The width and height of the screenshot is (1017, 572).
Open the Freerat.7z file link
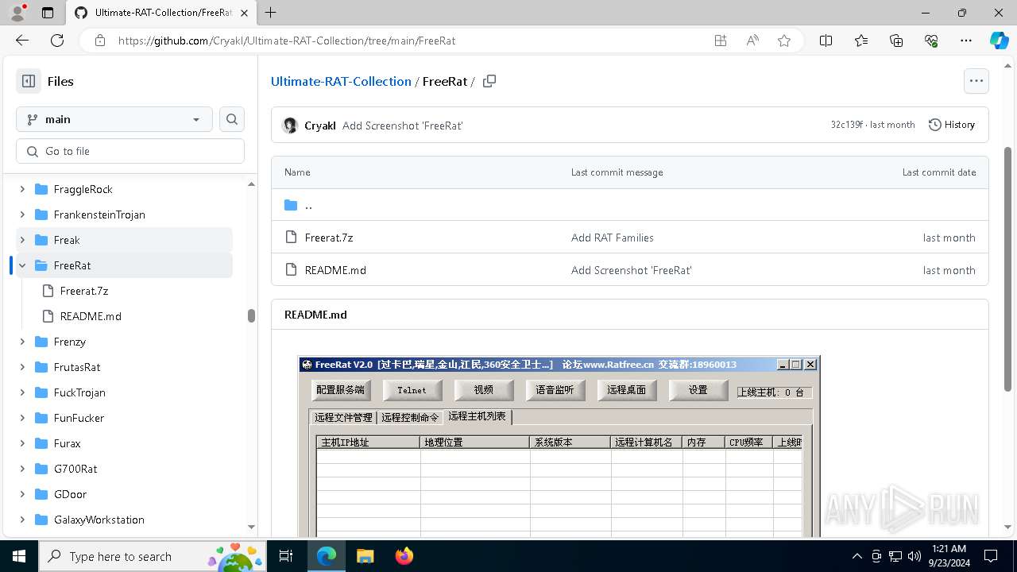[329, 238]
